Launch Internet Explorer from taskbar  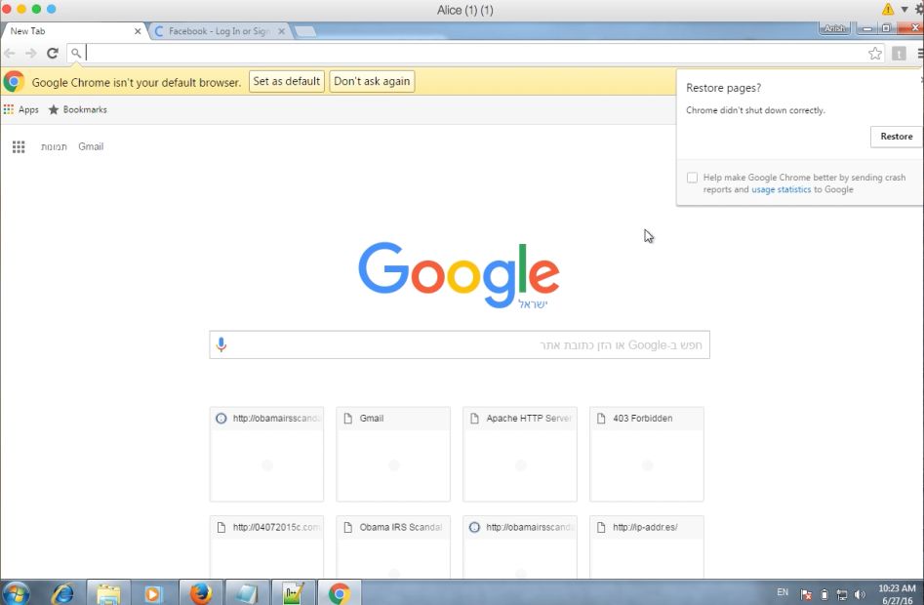62,593
